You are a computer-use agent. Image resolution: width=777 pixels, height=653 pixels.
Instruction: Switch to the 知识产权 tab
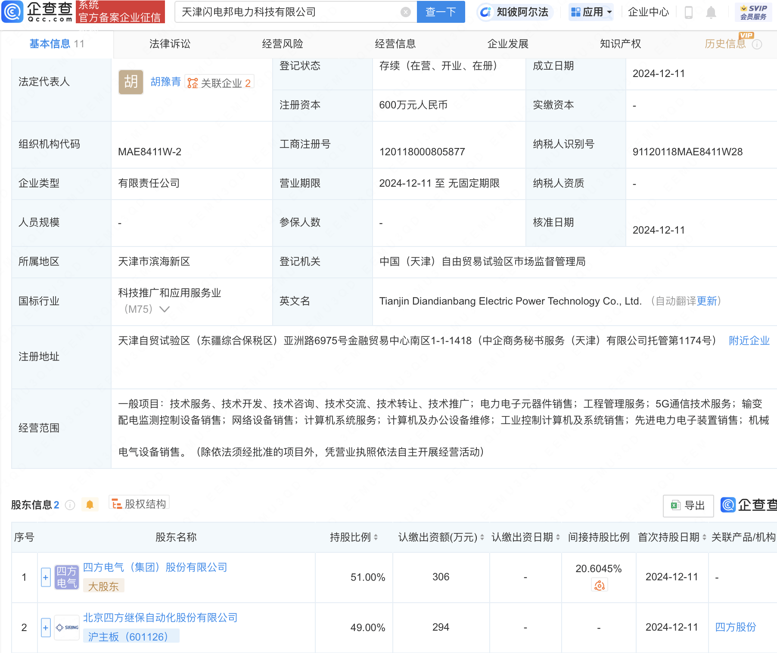coord(621,44)
